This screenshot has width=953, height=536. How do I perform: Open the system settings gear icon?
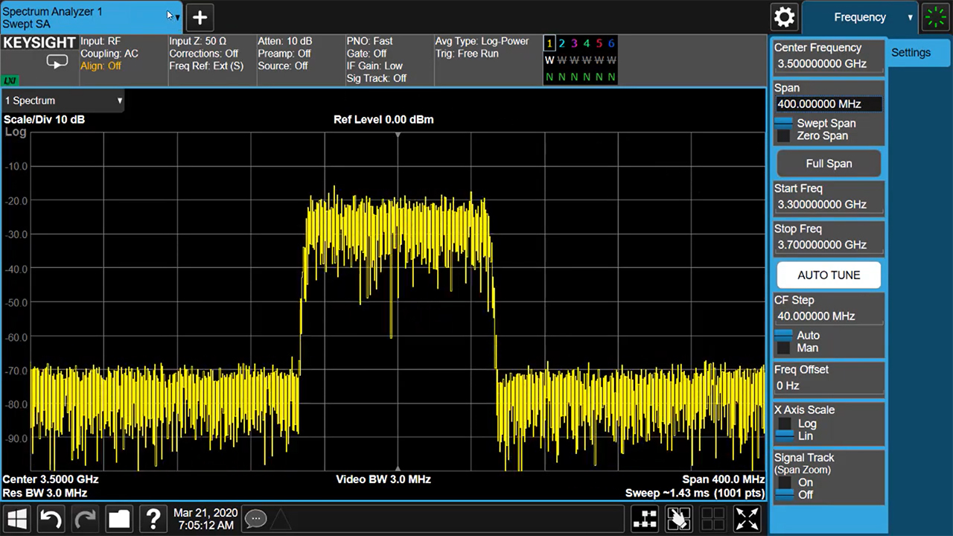click(784, 16)
